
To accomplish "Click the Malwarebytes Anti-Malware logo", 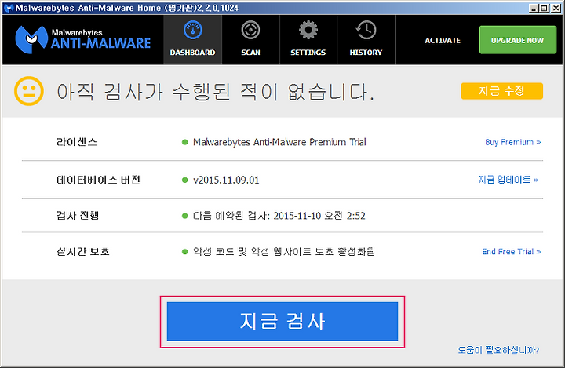I will (83, 39).
